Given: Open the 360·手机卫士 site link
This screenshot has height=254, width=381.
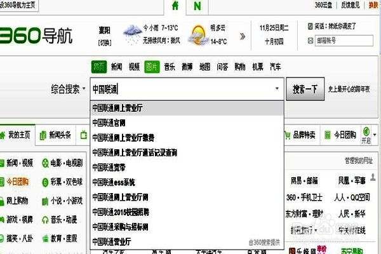Looking at the screenshot, I should 304,197.
